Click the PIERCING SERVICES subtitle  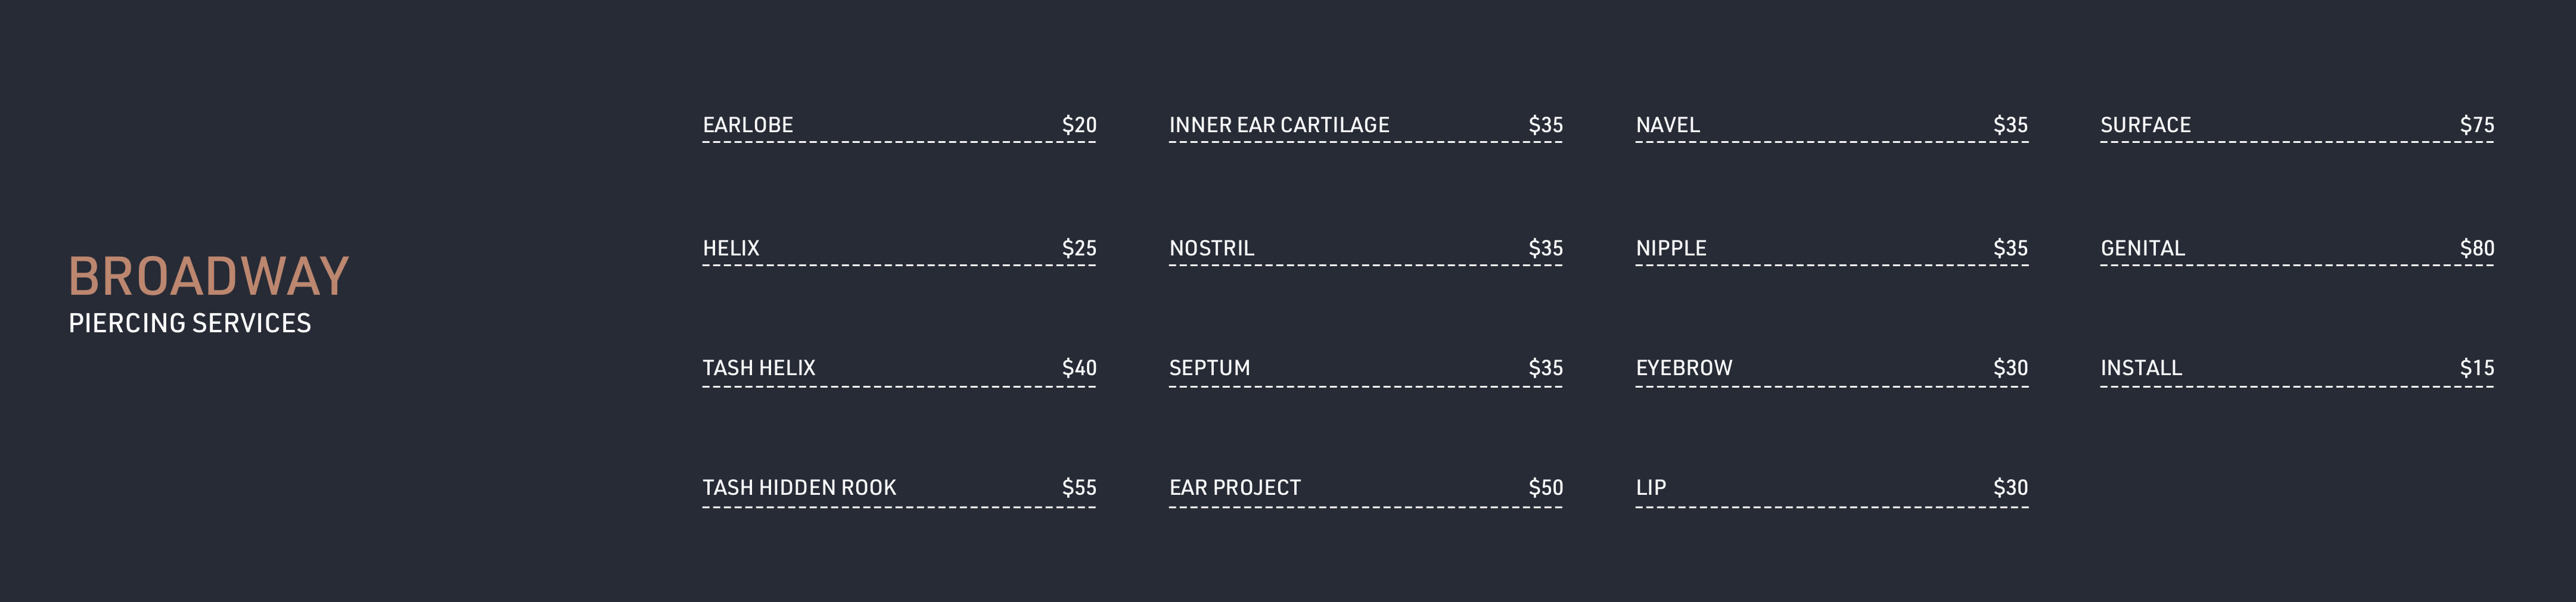190,323
